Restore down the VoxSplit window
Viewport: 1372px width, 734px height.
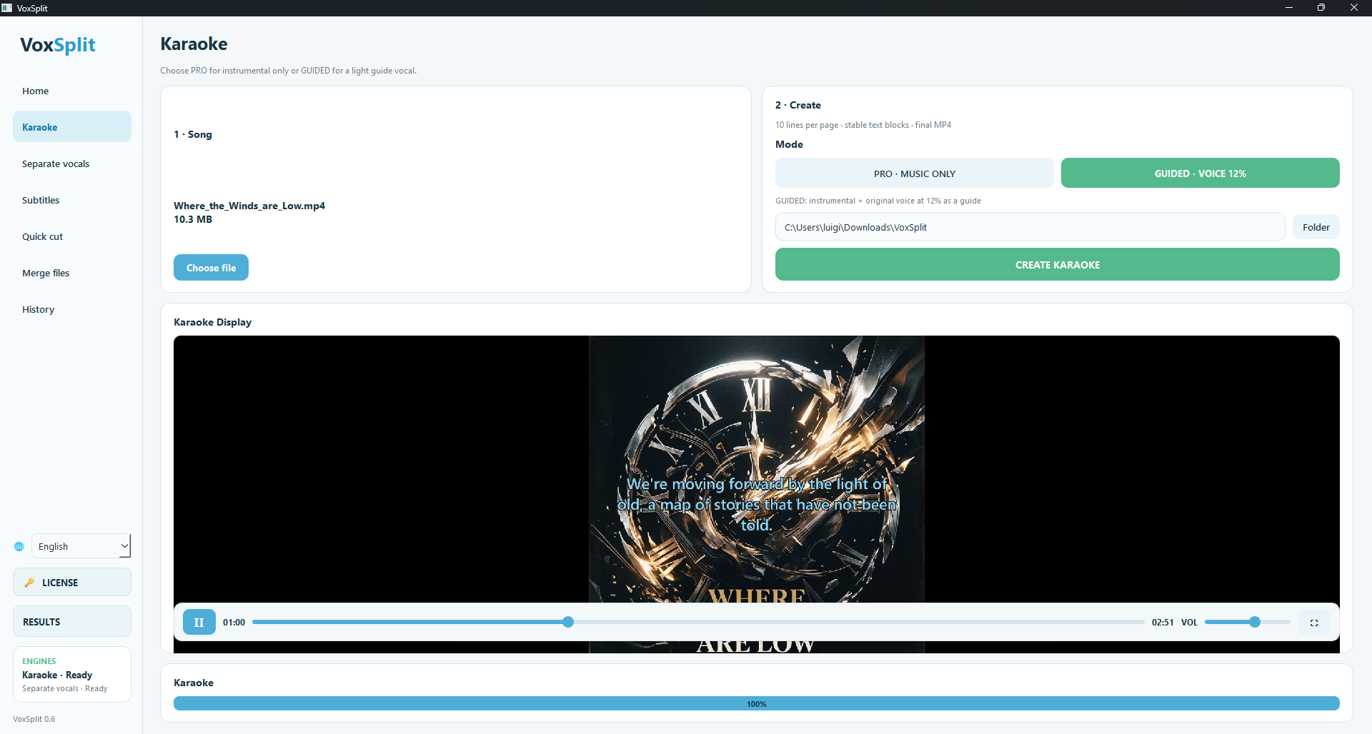point(1321,8)
